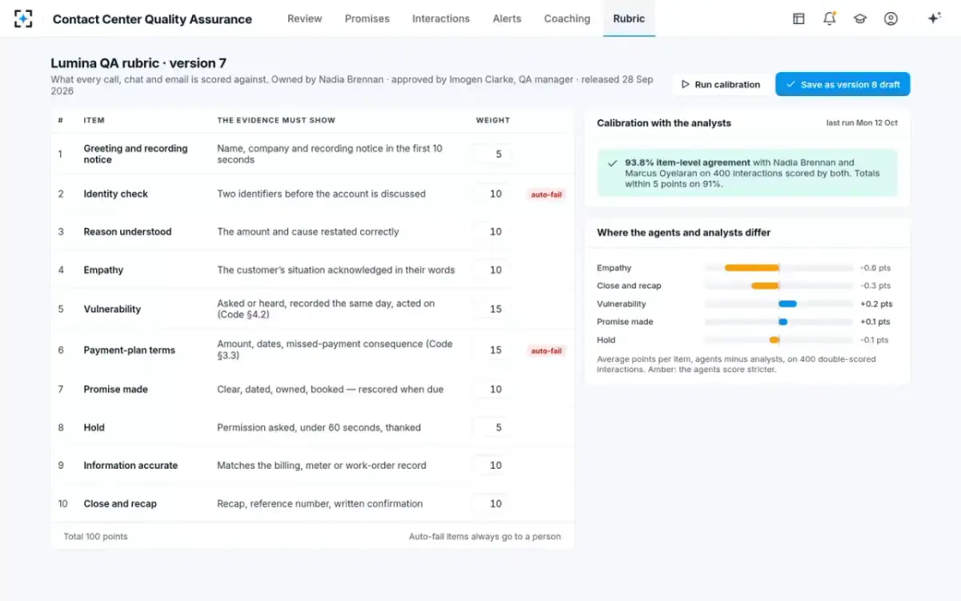Click 'Two identifiers before the account is discussed'
961x601 pixels.
(321, 194)
